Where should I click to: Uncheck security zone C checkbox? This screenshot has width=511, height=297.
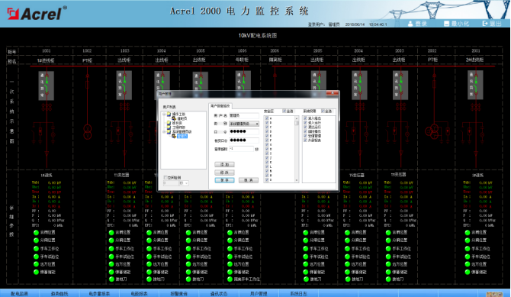tap(267, 127)
